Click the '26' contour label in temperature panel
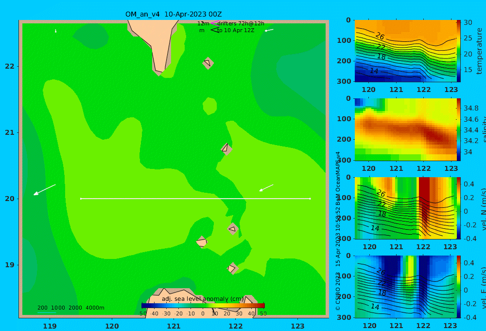Image resolution: width=486 pixels, height=331 pixels. point(380,37)
